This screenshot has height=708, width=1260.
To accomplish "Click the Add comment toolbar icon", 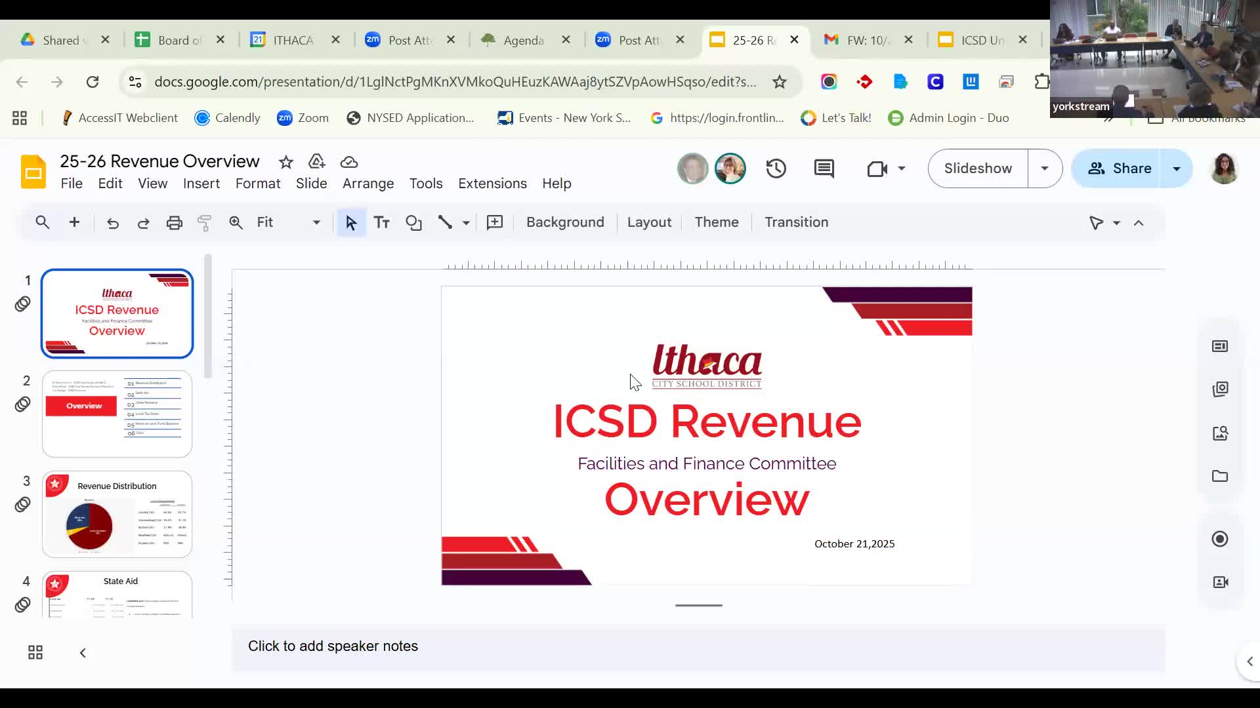I will pyautogui.click(x=495, y=223).
